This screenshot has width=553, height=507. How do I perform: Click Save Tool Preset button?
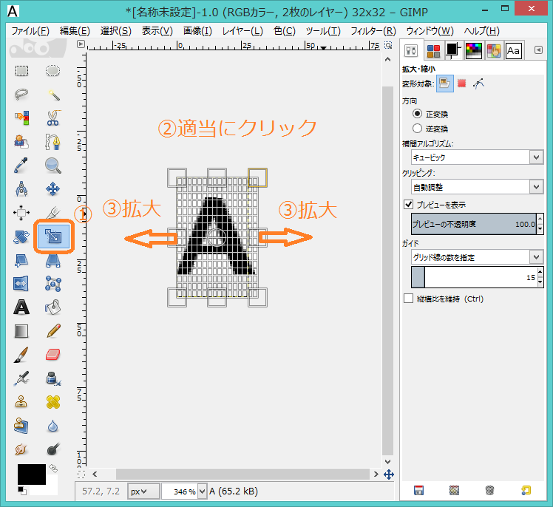coord(418,491)
